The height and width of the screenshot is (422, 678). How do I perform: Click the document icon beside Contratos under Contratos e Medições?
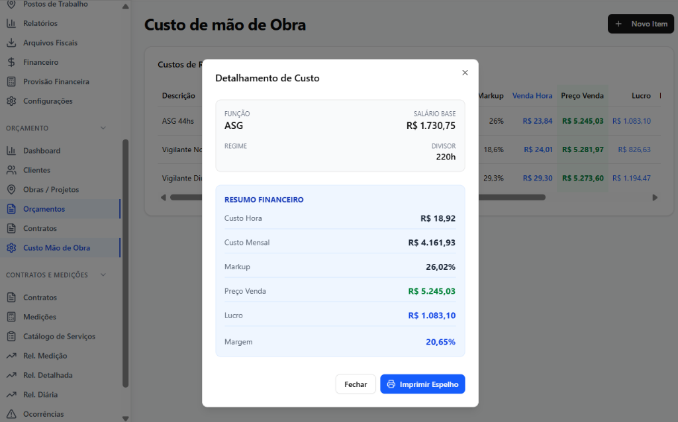11,298
